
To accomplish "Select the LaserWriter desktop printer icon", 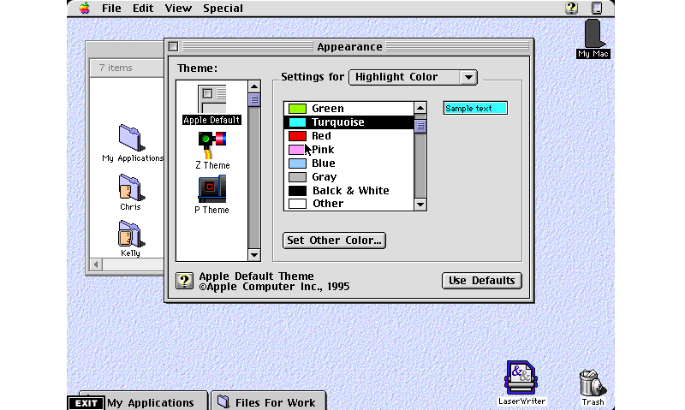I will pos(521,383).
